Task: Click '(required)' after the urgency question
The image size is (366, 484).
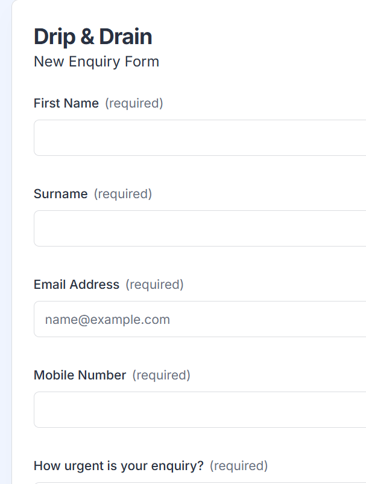Action: coord(239,466)
